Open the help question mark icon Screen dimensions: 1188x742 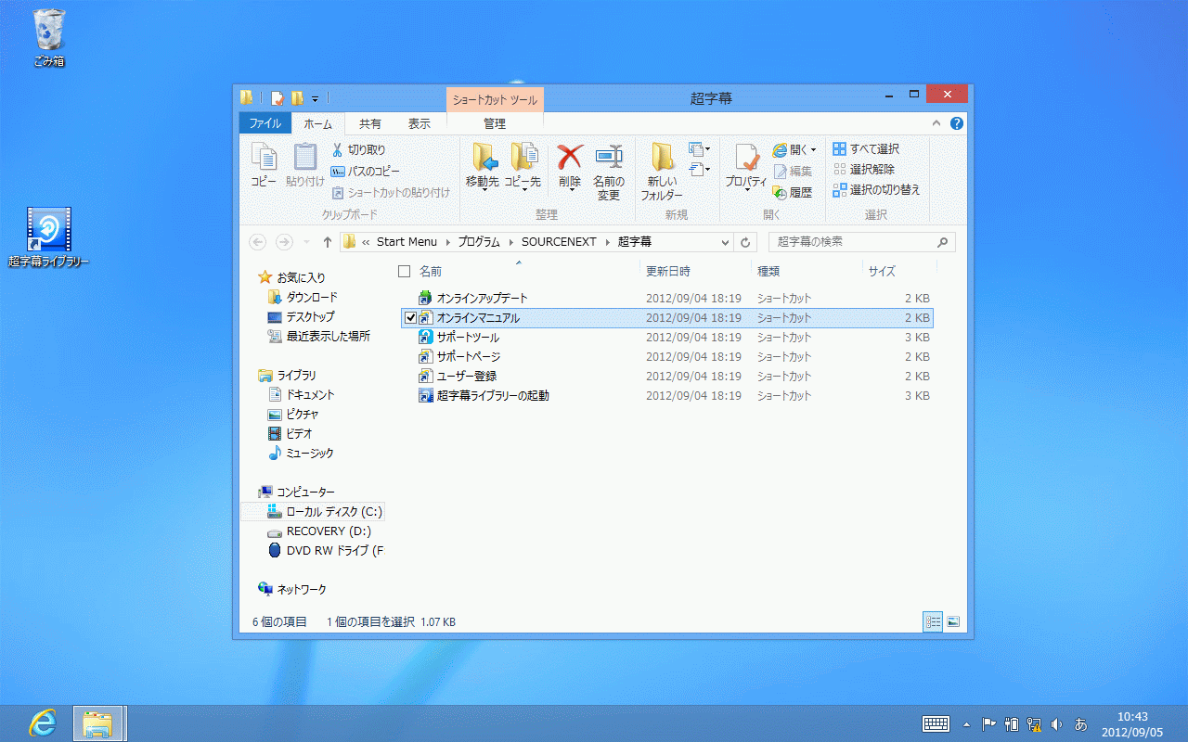coord(956,123)
